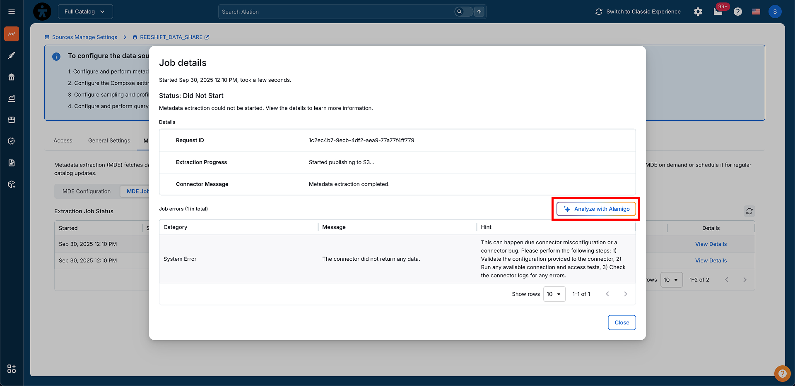Screen dimensions: 795x386
Task: Toggle the search mode switch in search bar
Action: click(x=463, y=12)
